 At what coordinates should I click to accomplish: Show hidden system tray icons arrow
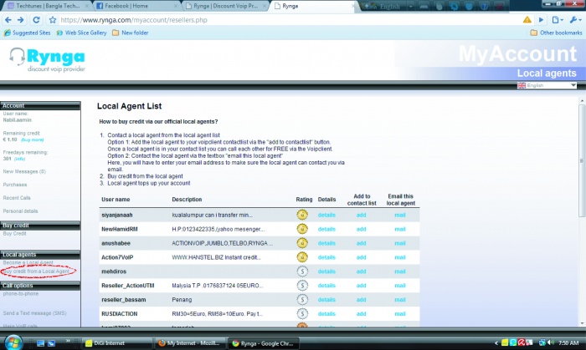point(496,343)
